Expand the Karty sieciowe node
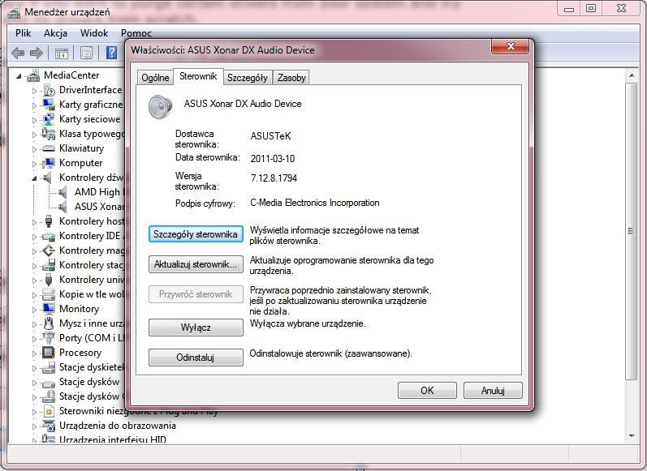The height and width of the screenshot is (471, 647). (34, 119)
